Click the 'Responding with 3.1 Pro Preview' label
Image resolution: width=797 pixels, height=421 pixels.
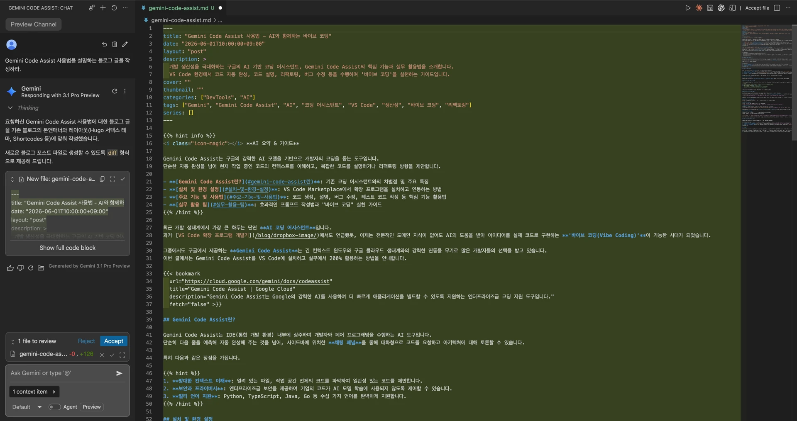click(x=60, y=95)
